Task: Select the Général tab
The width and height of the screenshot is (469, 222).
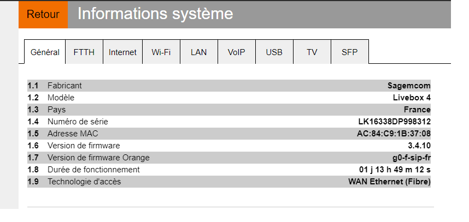Action: (45, 52)
